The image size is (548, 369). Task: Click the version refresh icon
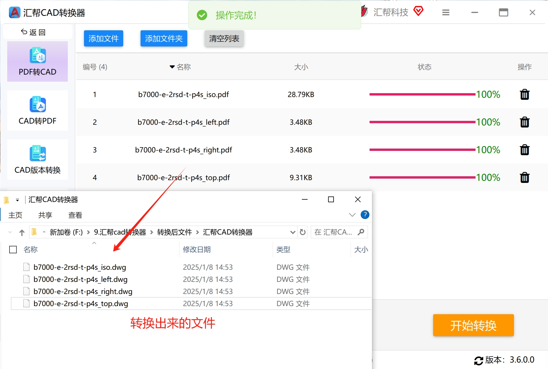(478, 360)
